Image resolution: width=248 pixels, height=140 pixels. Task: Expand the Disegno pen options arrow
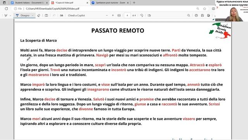[x=33, y=16]
